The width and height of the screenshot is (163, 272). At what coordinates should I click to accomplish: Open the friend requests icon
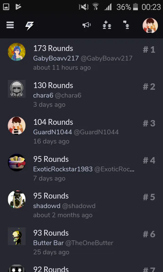pyautogui.click(x=107, y=25)
